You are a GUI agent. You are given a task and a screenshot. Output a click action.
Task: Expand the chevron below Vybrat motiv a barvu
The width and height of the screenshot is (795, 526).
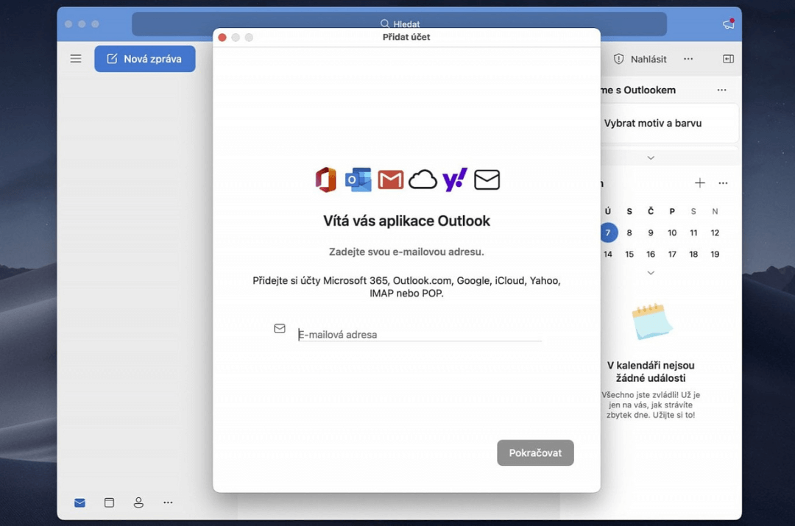tap(651, 157)
